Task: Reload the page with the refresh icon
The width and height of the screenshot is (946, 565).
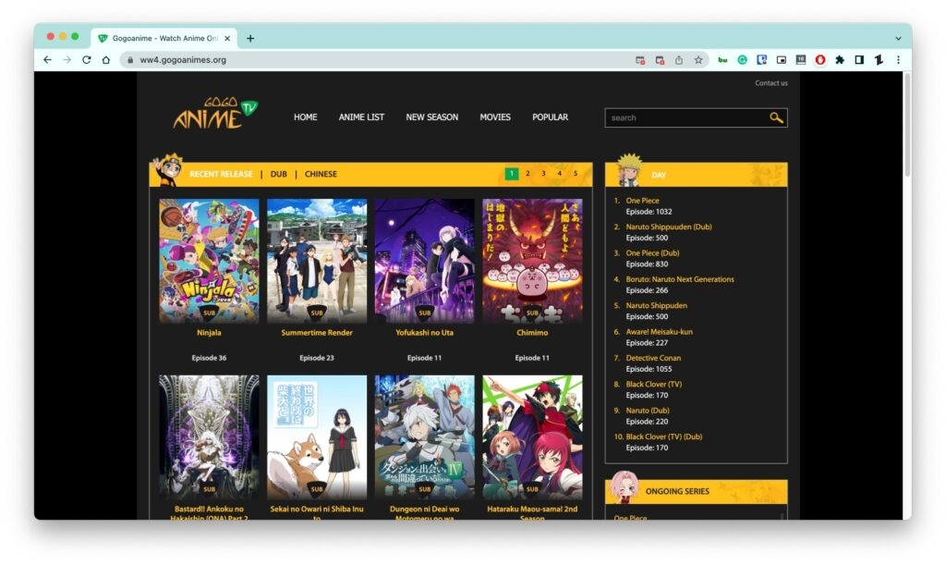Action: (x=86, y=60)
